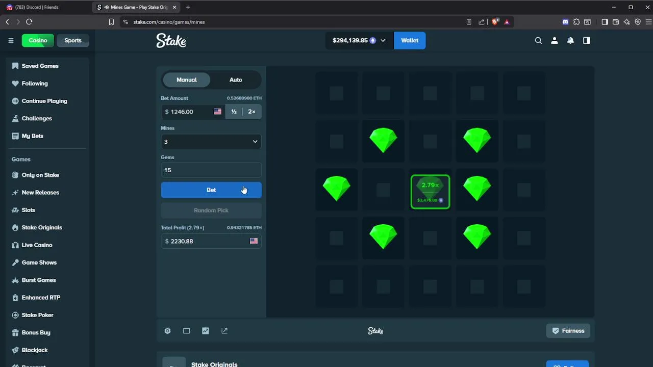Open a new browser tab
Image resolution: width=653 pixels, height=367 pixels.
pyautogui.click(x=188, y=7)
